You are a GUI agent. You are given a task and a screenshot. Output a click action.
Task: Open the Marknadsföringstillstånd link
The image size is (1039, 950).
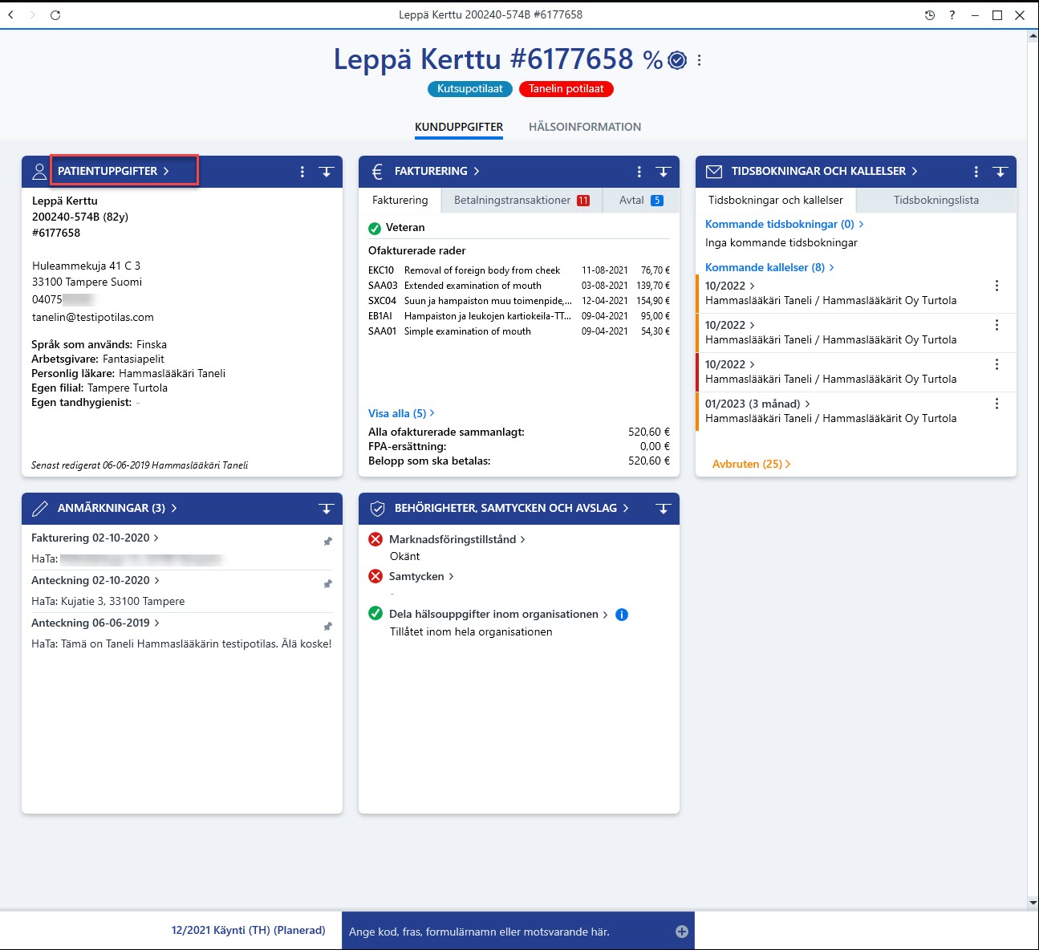coord(457,539)
